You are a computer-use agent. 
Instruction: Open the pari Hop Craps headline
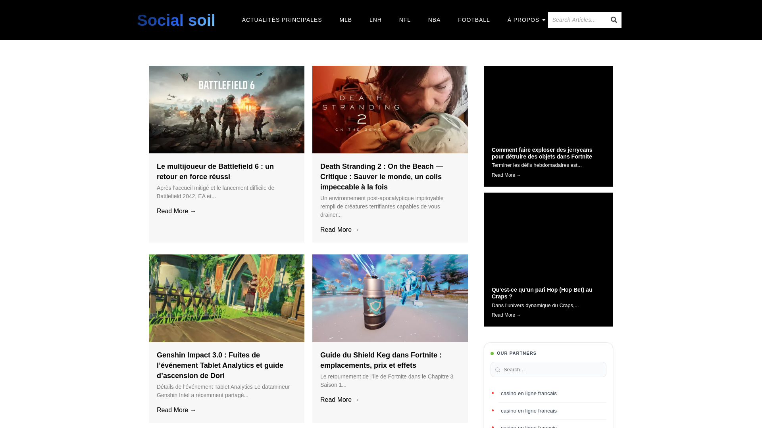coord(542,293)
